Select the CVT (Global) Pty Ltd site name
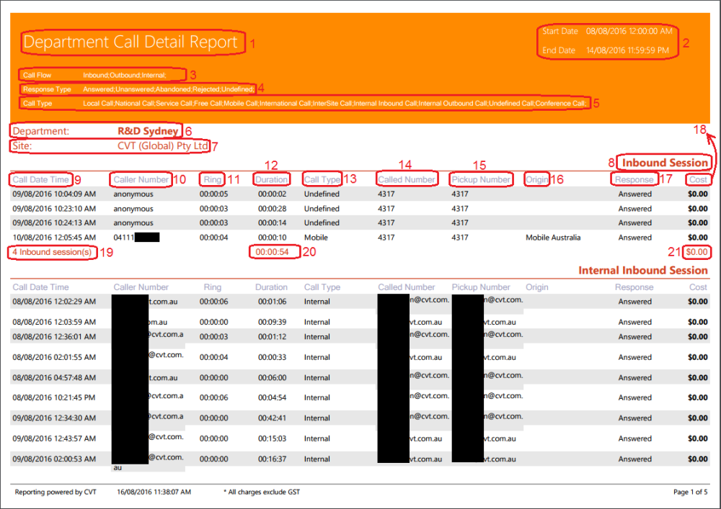The width and height of the screenshot is (721, 509). pos(163,146)
